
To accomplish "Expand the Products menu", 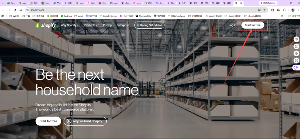I will coord(91,25).
